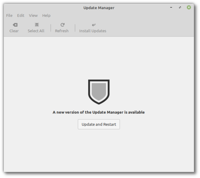Click the Clear toolbar label

[14, 31]
